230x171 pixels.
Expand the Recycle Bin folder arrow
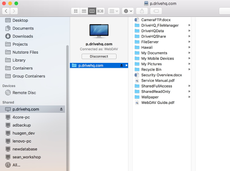coord(189,69)
